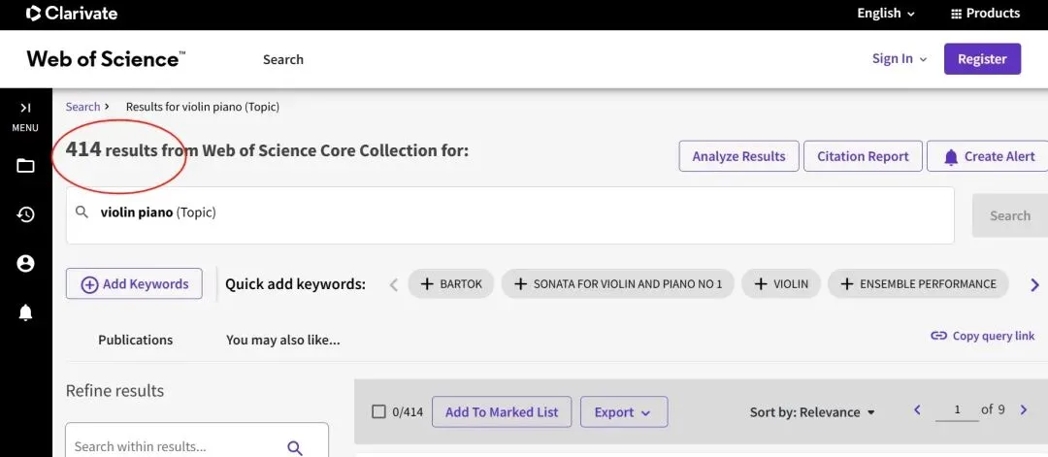Switch to the Publications tab
This screenshot has height=457, width=1048.
point(136,340)
